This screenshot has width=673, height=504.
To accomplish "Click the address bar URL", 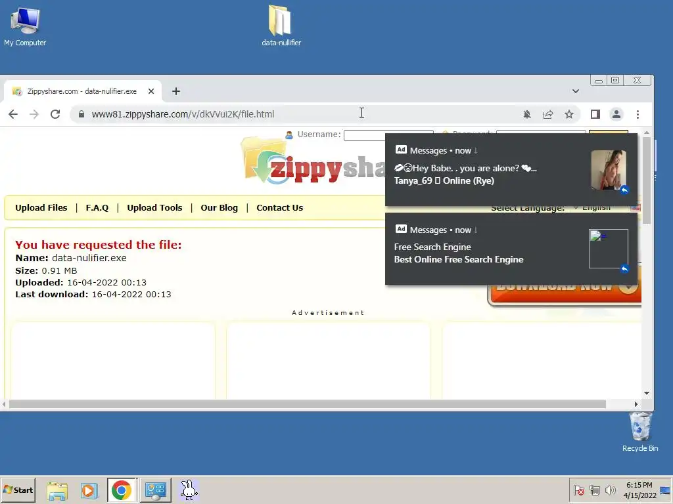I will pos(183,114).
